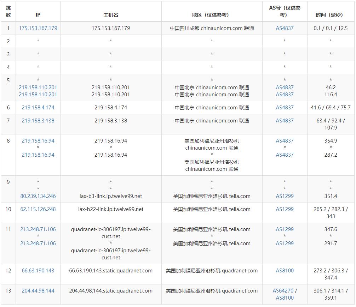Open the 66.63.190.143 IP link
Image resolution: width=356 pixels, height=307 pixels.
pyautogui.click(x=38, y=271)
